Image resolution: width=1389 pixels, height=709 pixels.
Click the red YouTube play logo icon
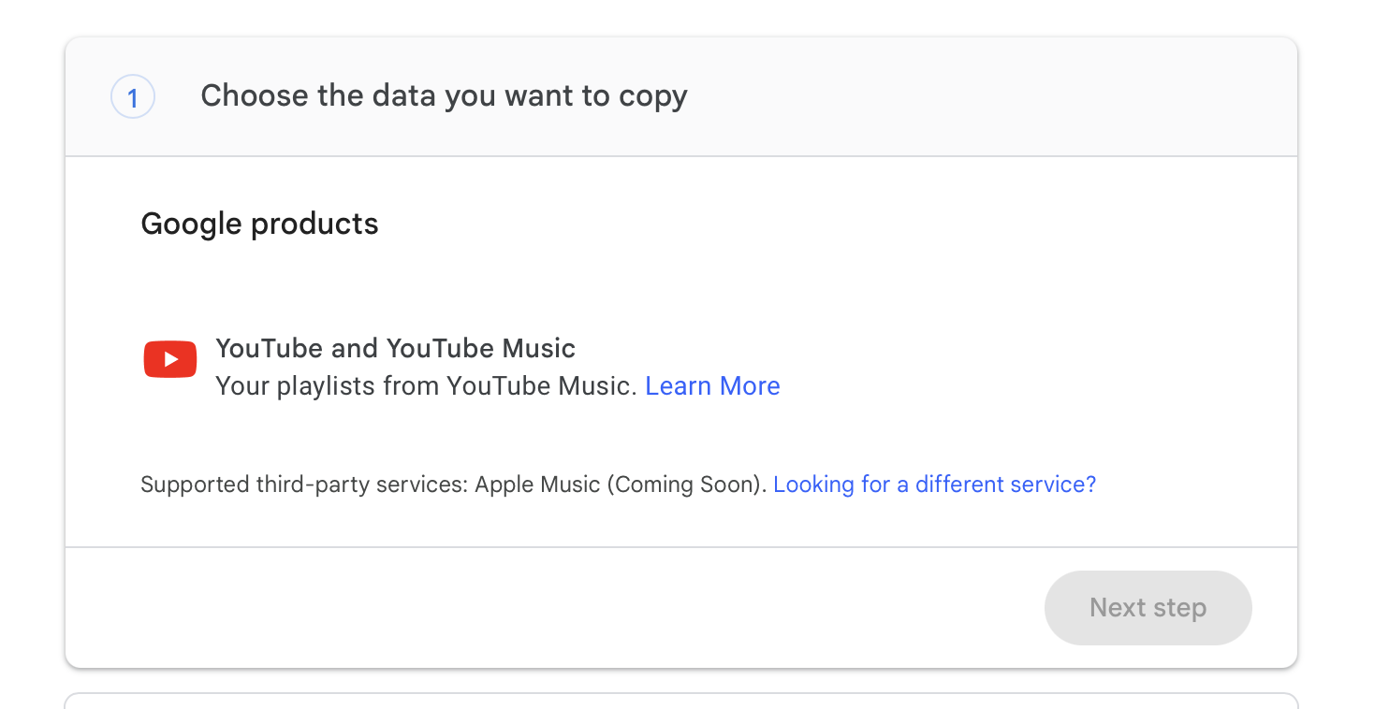pyautogui.click(x=169, y=359)
